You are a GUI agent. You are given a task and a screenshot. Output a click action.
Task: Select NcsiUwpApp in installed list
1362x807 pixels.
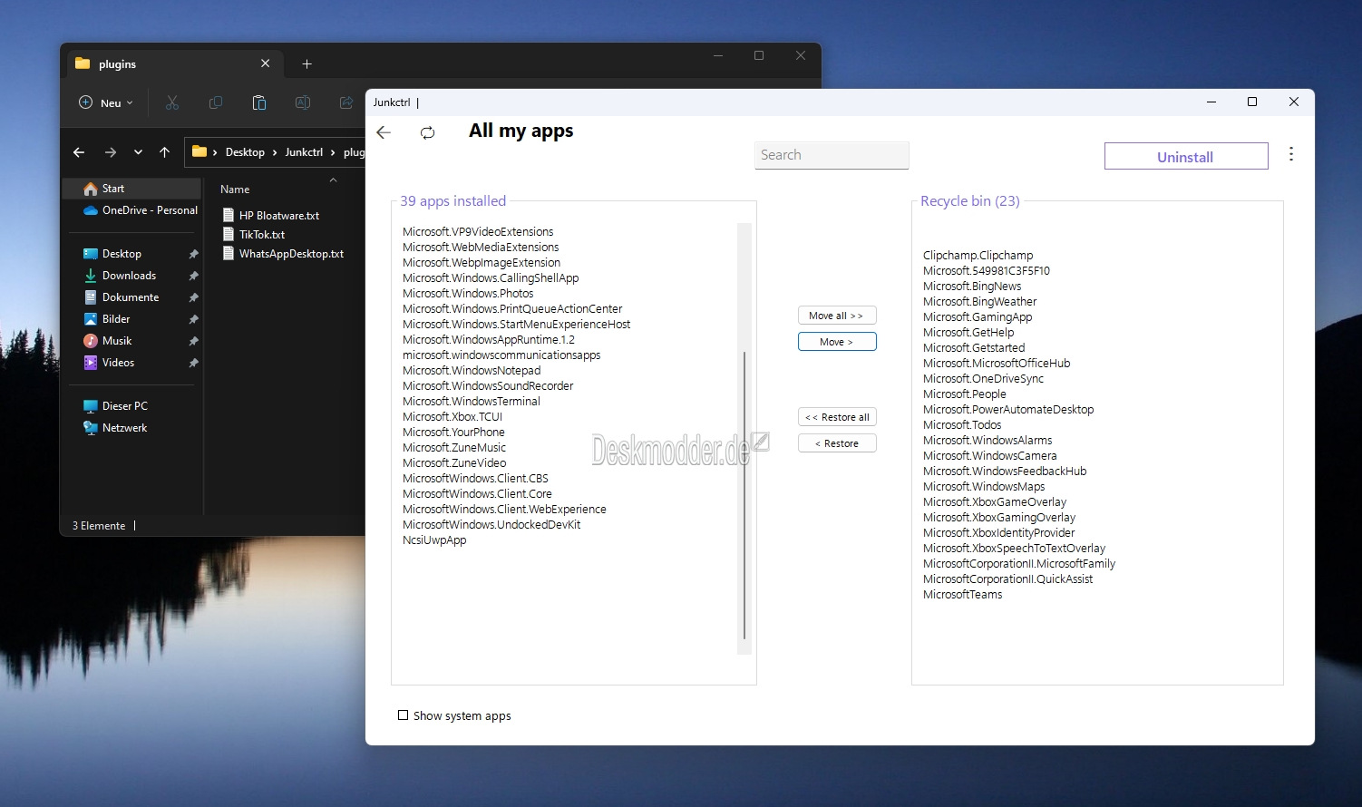(x=434, y=540)
